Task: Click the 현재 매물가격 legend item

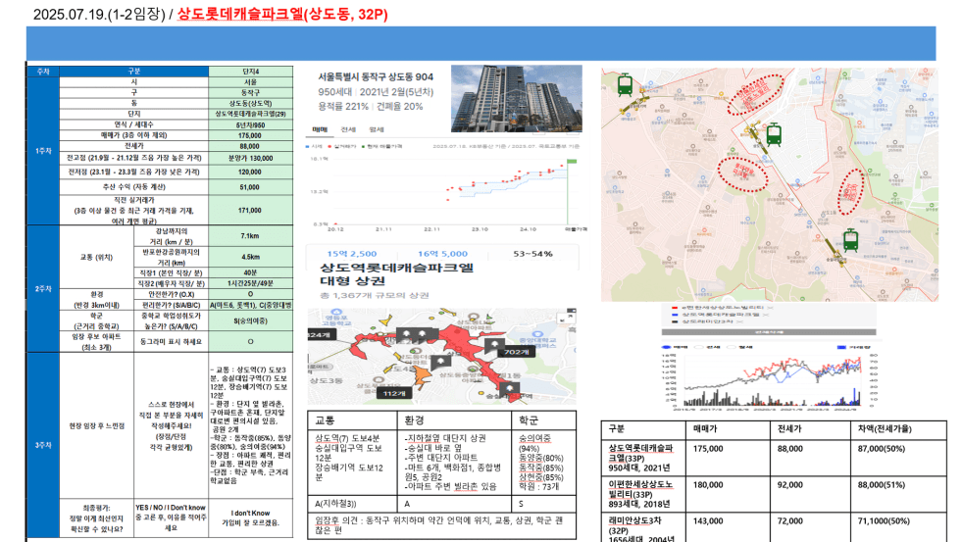Action: [382, 146]
